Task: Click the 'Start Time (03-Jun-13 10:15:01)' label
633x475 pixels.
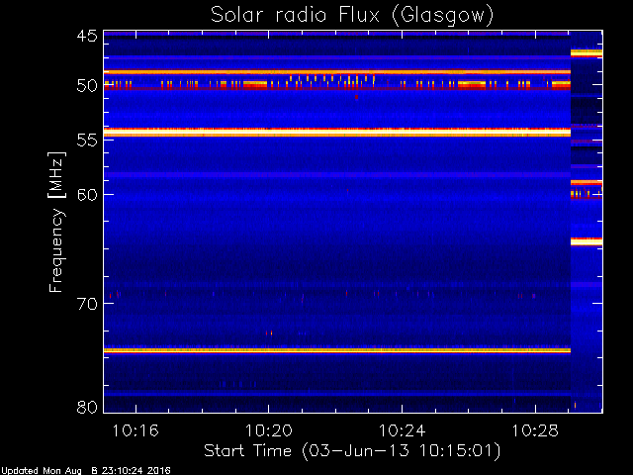Action: 352,451
